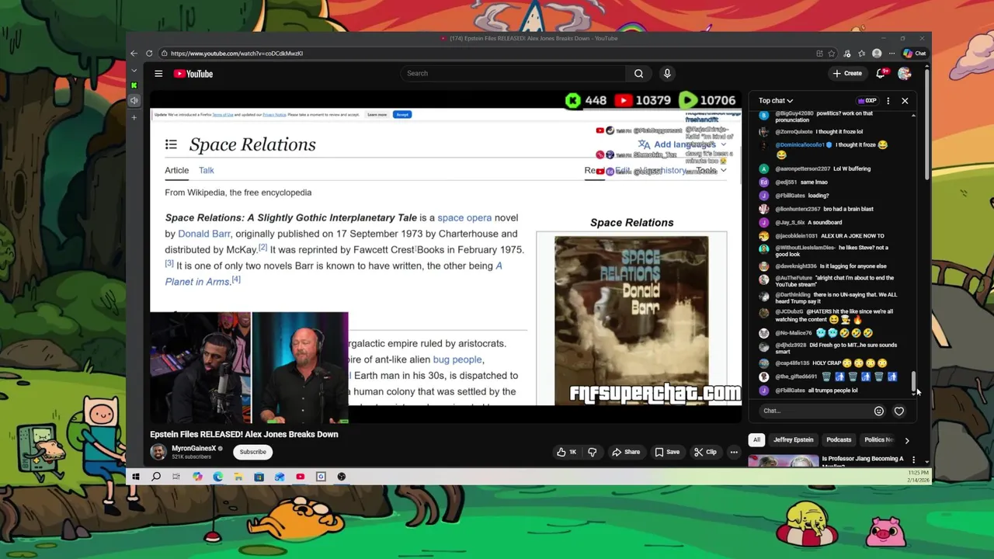Open Windows taskbar search
994x559 pixels.
(156, 477)
